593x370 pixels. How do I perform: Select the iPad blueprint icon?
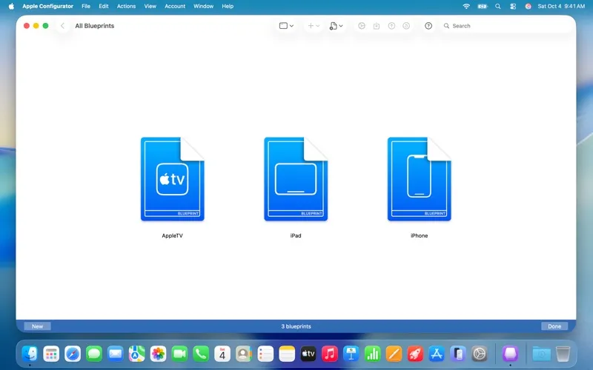pyautogui.click(x=296, y=179)
